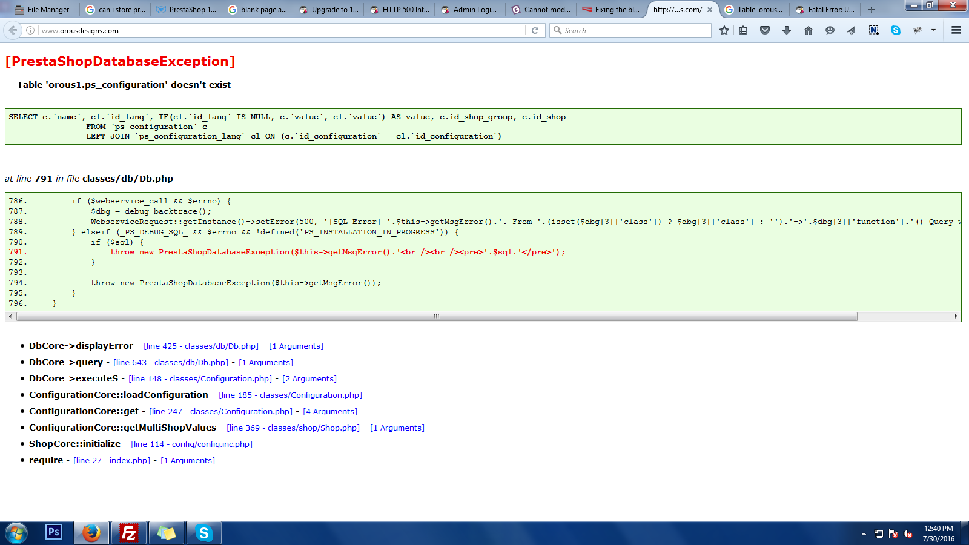Reload the current page
Image resolution: width=969 pixels, height=545 pixels.
pos(535,30)
